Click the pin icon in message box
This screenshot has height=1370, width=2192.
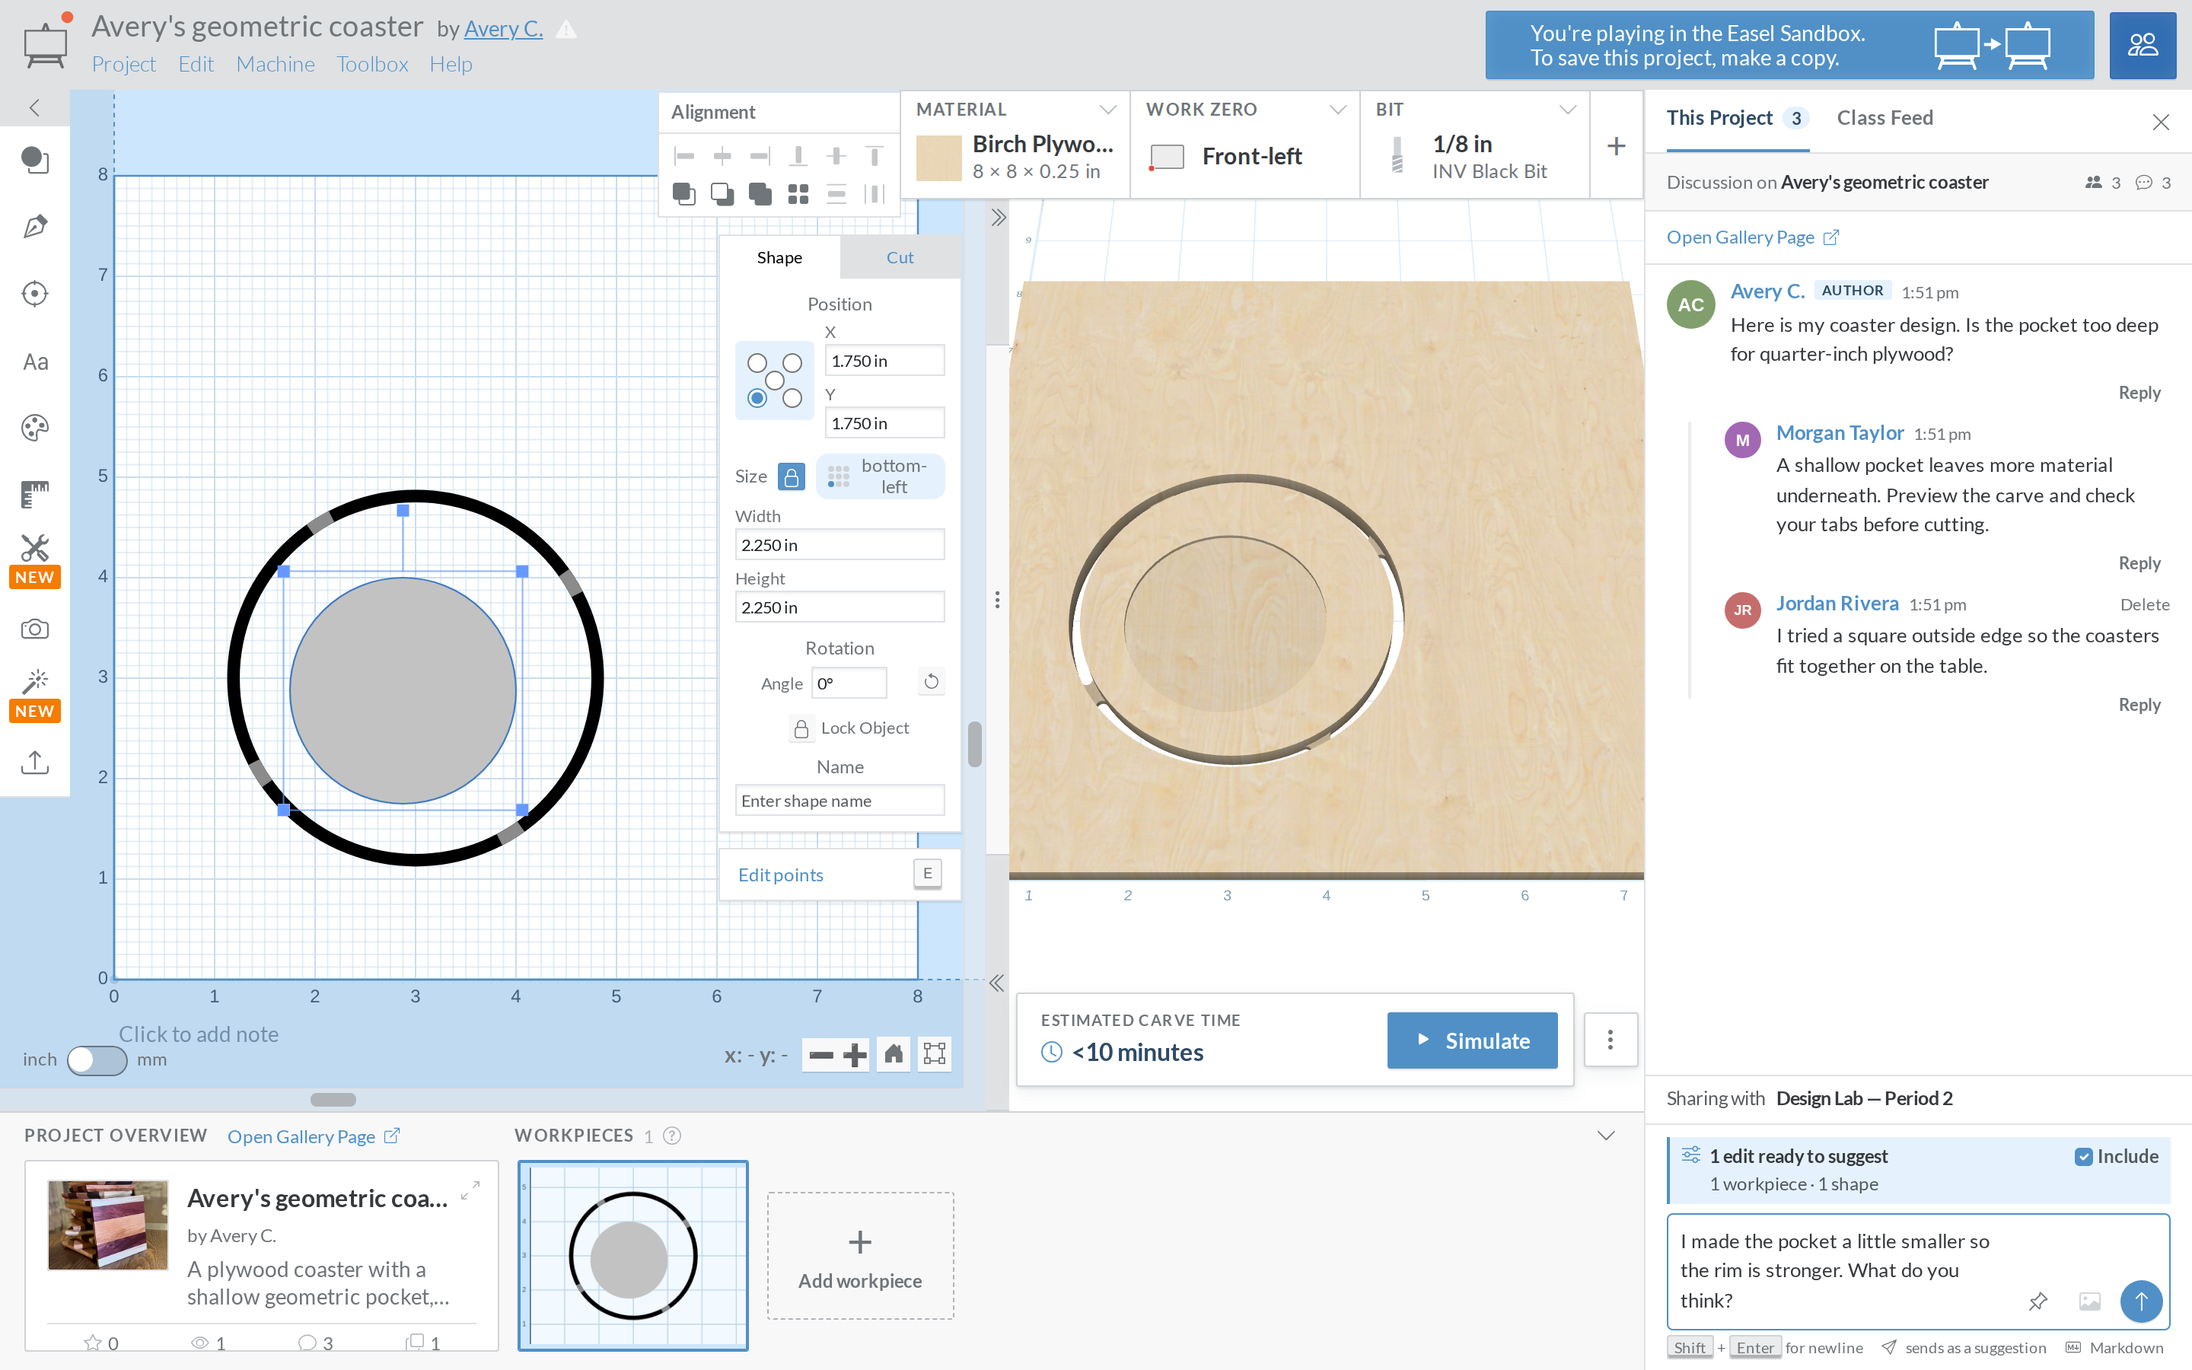click(x=2038, y=1301)
